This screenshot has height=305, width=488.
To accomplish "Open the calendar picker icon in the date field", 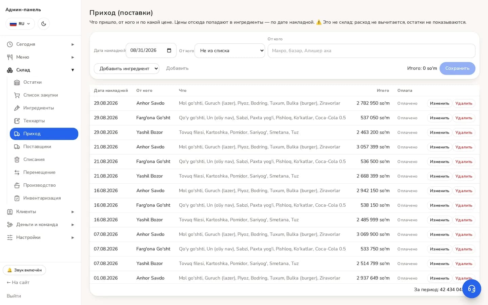I will [x=169, y=50].
